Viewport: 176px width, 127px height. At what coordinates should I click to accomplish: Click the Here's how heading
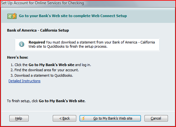(18, 57)
